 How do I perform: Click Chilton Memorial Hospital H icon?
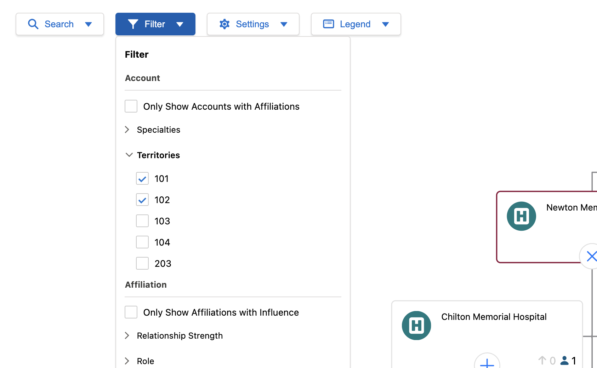[x=416, y=326]
